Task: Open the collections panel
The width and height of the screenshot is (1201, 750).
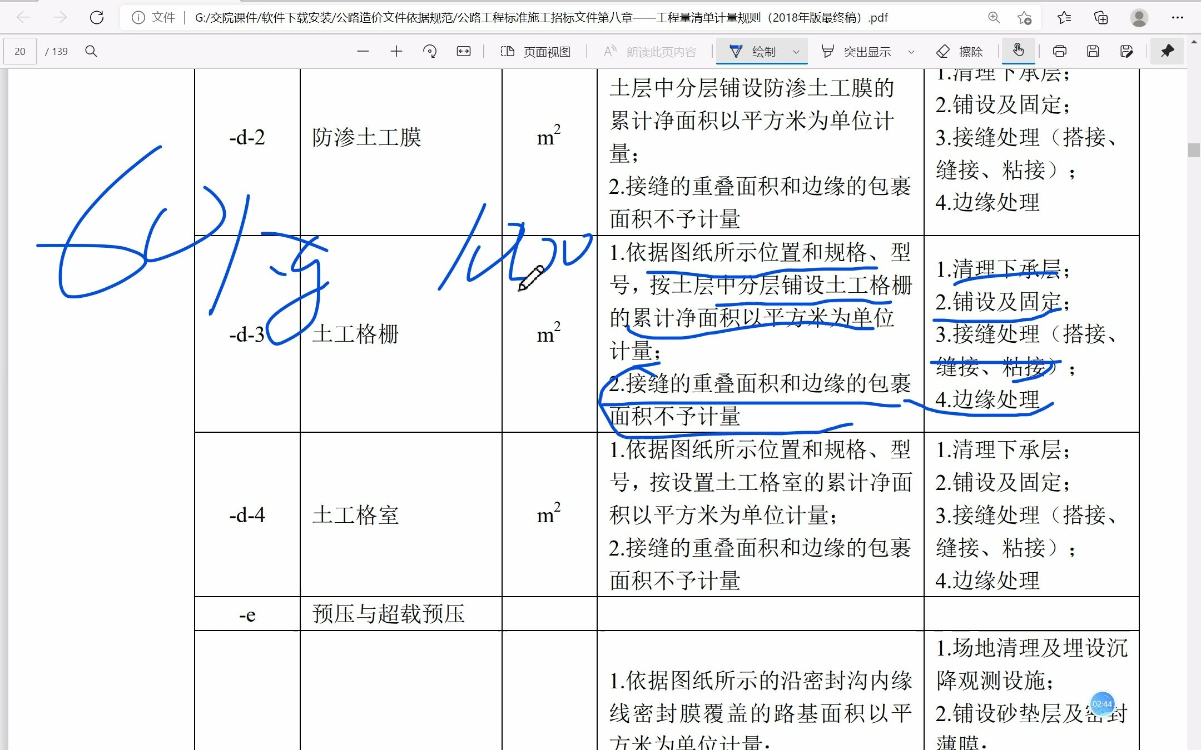Action: (1101, 18)
